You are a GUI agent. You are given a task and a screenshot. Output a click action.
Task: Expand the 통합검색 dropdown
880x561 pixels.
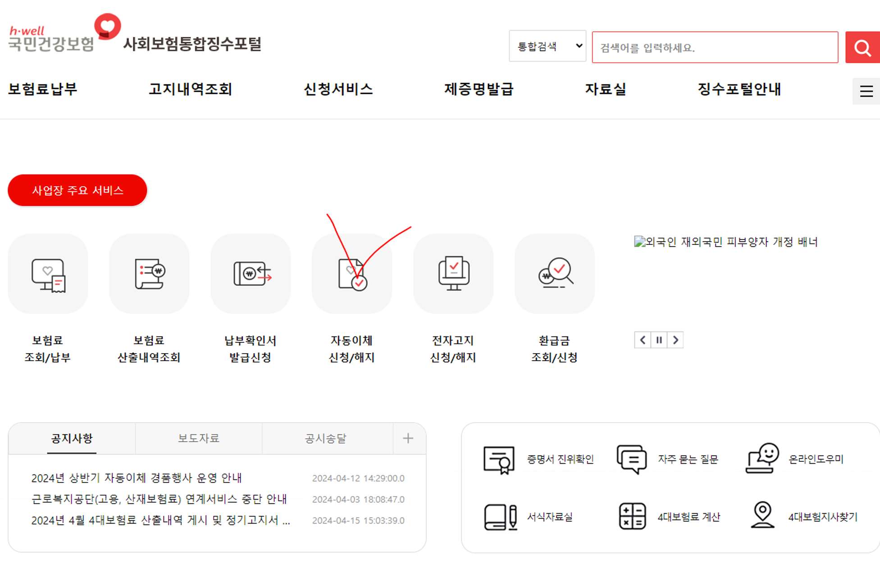547,46
